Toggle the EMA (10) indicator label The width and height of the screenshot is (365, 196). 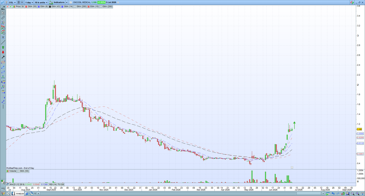92,6
